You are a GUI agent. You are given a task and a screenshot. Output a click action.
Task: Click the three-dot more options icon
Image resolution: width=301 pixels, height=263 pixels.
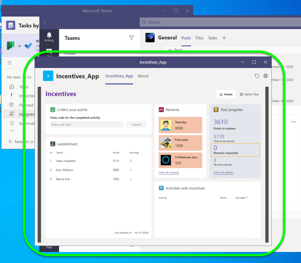(x=293, y=122)
